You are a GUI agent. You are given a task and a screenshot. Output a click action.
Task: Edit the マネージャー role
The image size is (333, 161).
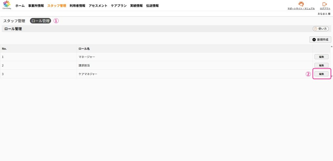coord(321,57)
